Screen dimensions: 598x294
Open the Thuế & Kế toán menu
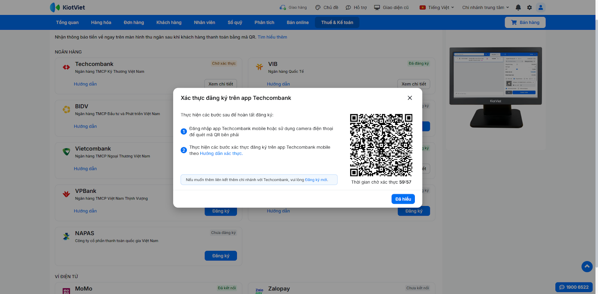pyautogui.click(x=337, y=22)
